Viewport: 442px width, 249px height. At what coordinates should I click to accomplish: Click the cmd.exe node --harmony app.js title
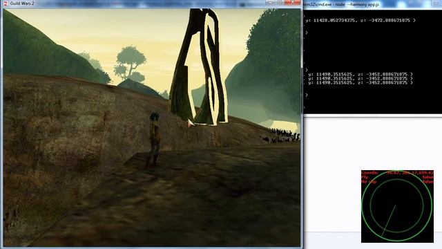[342, 5]
